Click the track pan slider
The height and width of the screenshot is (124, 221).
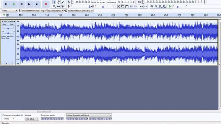(x=8, y=33)
